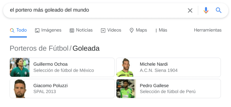Clear the search query with X icon
The image size is (231, 107).
point(190,10)
